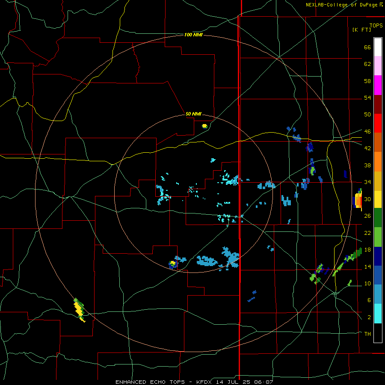This screenshot has height=385, width=385.
Task: Click the 42 legend value
Action: 367,148
